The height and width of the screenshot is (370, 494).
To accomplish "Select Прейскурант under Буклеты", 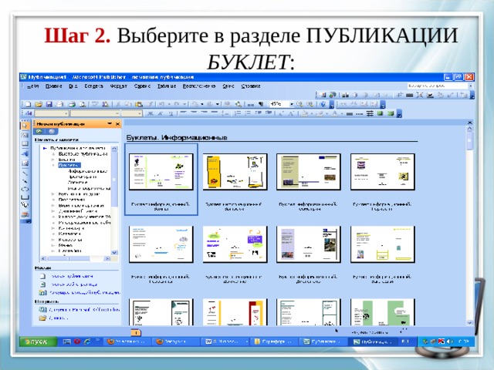I will pos(83,177).
